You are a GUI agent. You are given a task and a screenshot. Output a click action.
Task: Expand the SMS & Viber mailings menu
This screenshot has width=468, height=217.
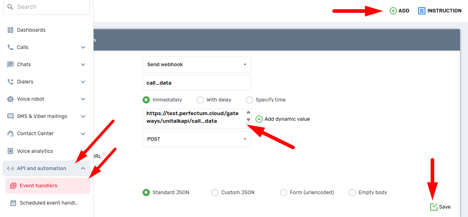83,116
